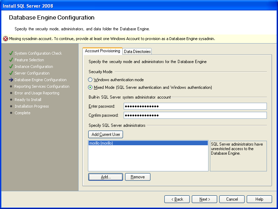Cancel the SQL Server installation
This screenshot has width=278, height=209.
(x=232, y=199)
